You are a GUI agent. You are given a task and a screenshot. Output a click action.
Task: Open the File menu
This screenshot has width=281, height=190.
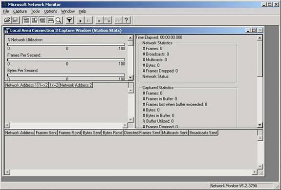(x=6, y=11)
